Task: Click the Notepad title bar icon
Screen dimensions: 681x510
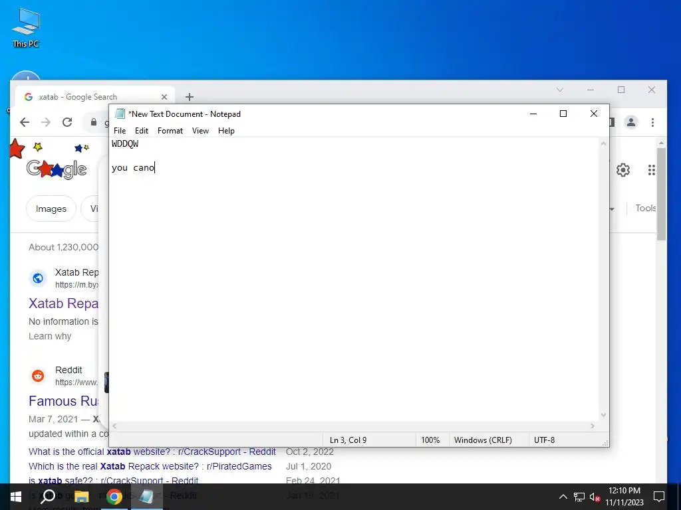Action: [120, 114]
